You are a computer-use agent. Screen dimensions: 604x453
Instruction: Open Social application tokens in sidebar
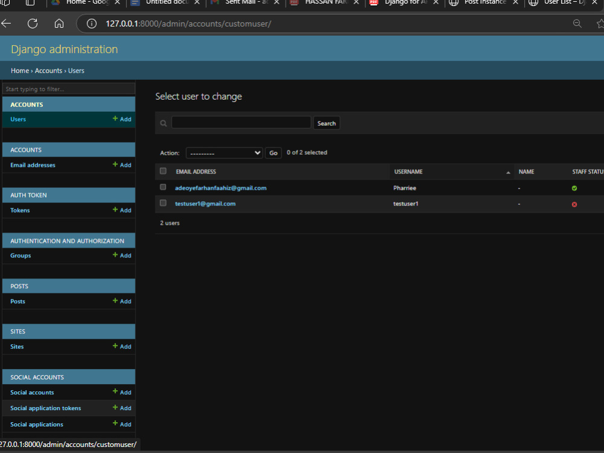pyautogui.click(x=45, y=408)
